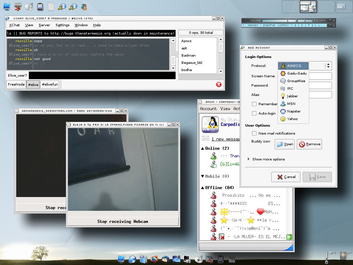Viewport: 353px width, 265px height.
Task: Click the Elive_user7 nick button in XChat
Action: point(17,76)
